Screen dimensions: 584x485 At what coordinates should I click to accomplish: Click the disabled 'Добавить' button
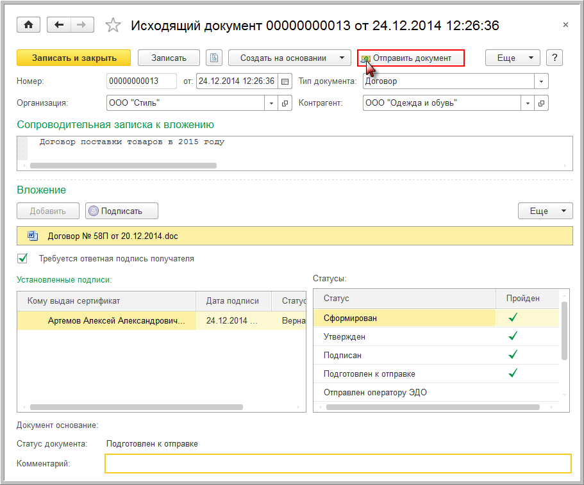(x=48, y=211)
